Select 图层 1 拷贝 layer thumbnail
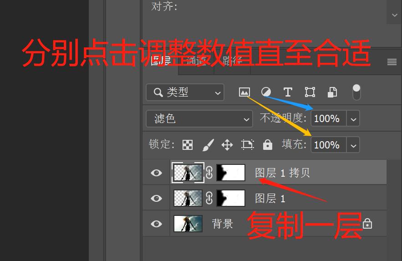This screenshot has height=261, width=402. tap(188, 173)
